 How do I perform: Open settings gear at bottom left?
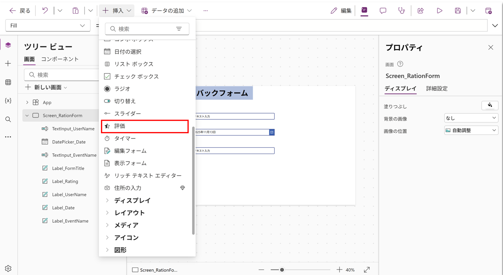(x=8, y=269)
